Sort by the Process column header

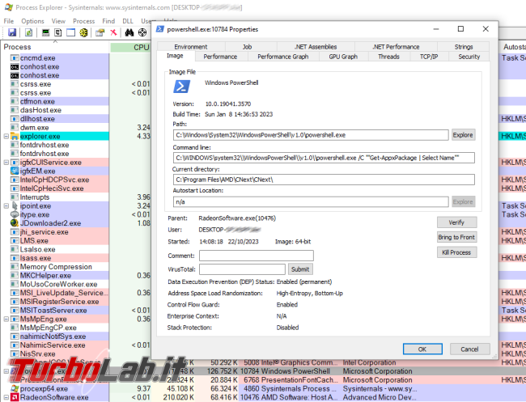(55, 47)
